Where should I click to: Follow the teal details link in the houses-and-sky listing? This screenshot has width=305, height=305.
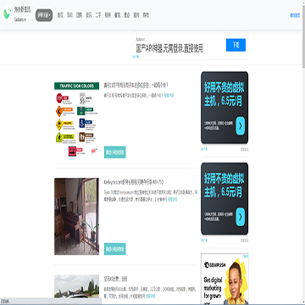point(151,297)
